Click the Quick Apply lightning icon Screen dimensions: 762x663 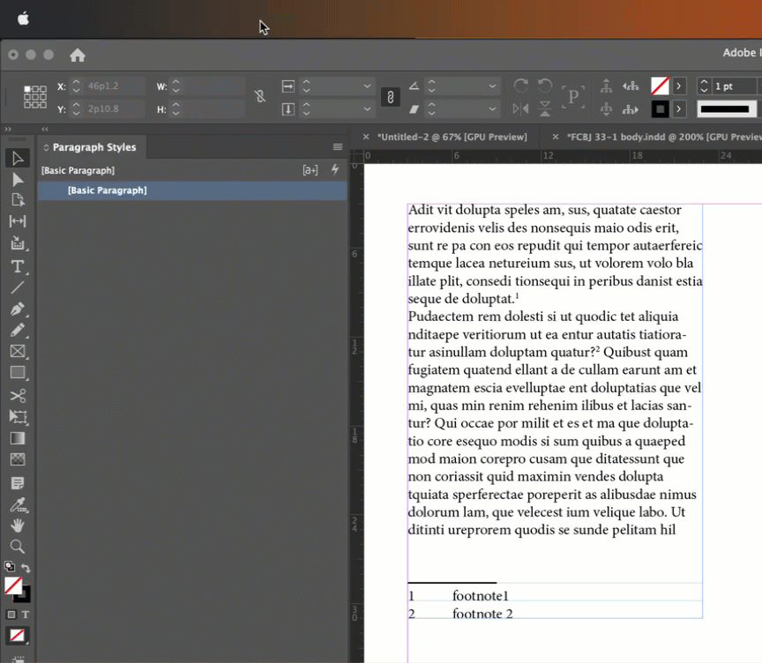click(x=335, y=169)
